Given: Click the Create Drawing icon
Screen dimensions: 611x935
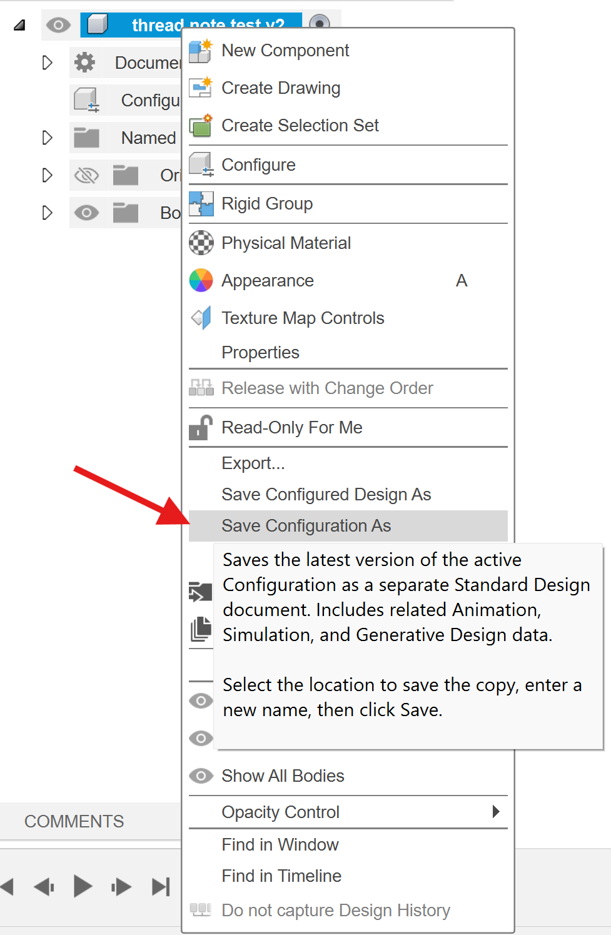Looking at the screenshot, I should point(201,88).
